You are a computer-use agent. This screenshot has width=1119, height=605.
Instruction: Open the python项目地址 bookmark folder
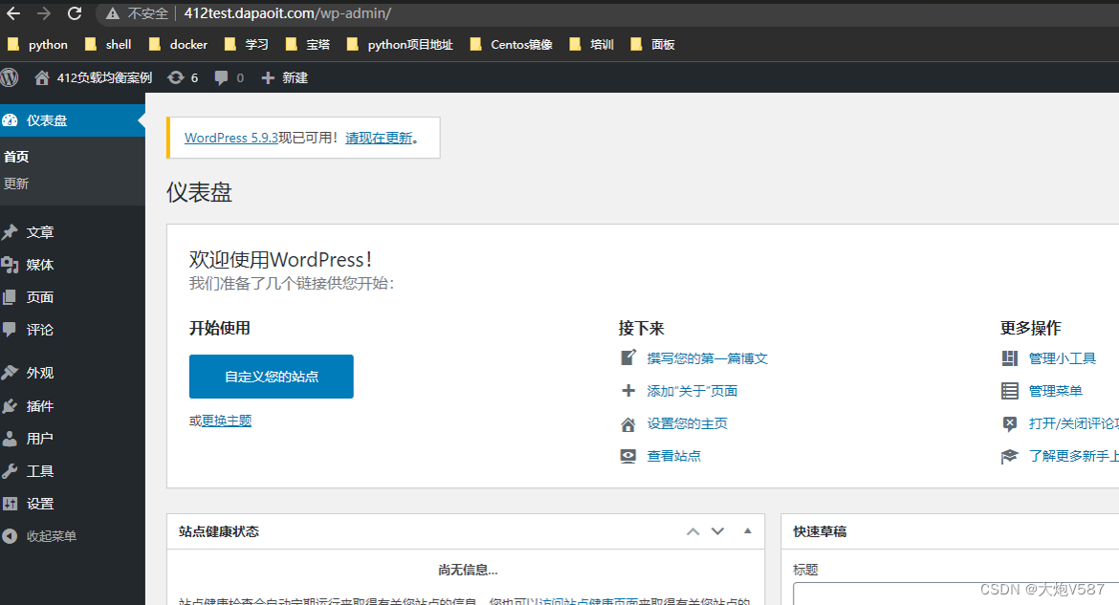[400, 44]
